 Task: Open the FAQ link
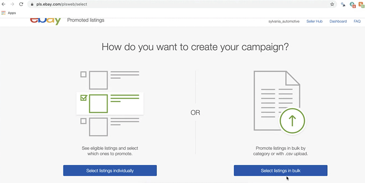[357, 21]
